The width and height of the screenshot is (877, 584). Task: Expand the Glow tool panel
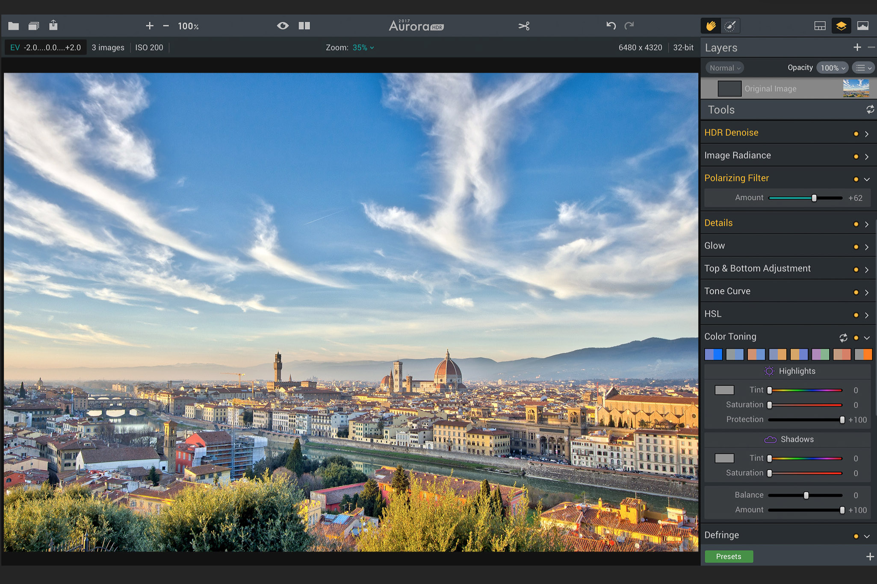(867, 247)
